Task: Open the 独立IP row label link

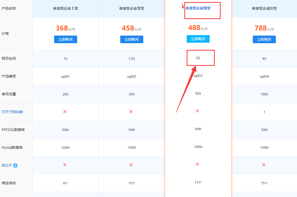Action: [7, 165]
